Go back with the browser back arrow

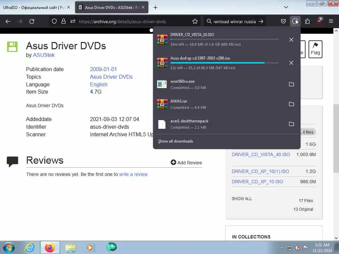pyautogui.click(x=8, y=21)
